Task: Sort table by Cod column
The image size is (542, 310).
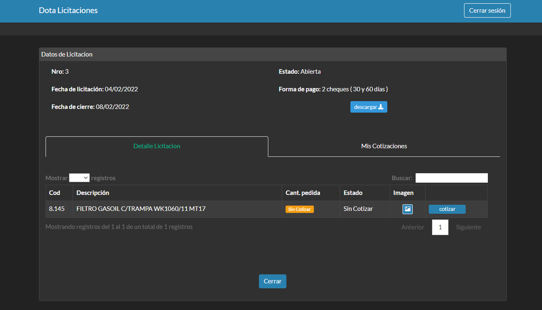Action: point(55,193)
